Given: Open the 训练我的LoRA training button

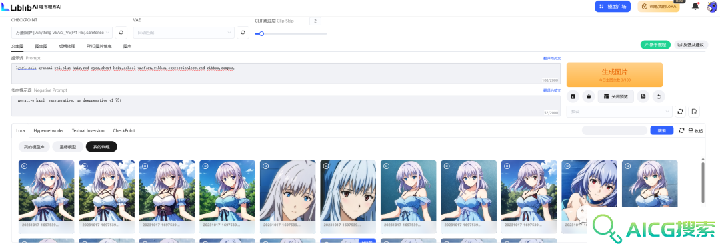Looking at the screenshot, I should (659, 7).
